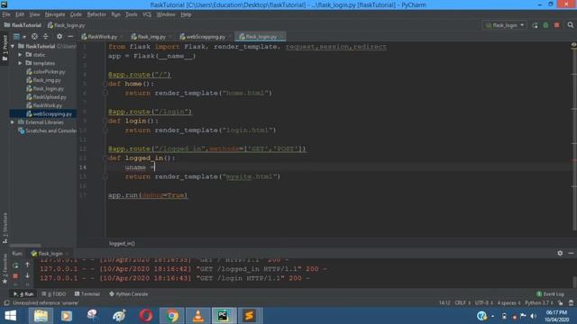Stop process with Run panel red square
Screen dimensions: 577x324
[x=15, y=275]
